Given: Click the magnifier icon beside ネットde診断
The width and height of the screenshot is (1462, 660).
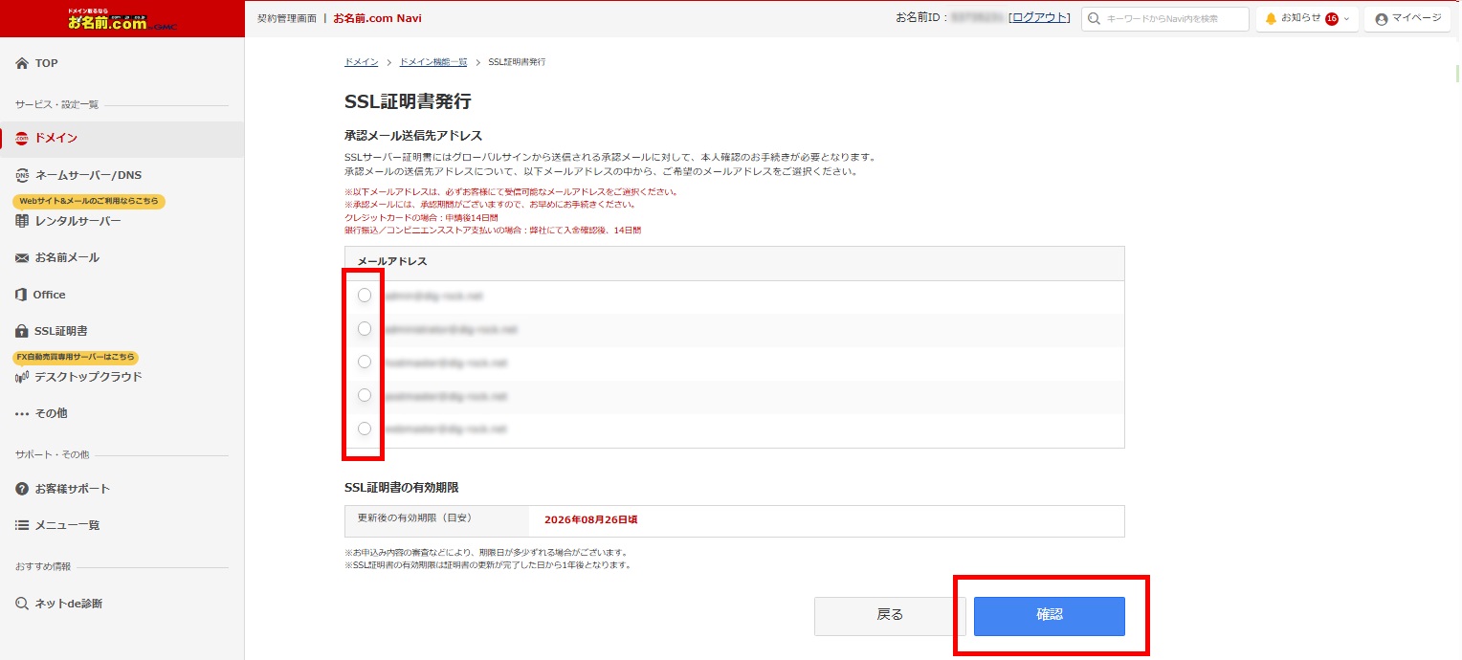Looking at the screenshot, I should [22, 604].
